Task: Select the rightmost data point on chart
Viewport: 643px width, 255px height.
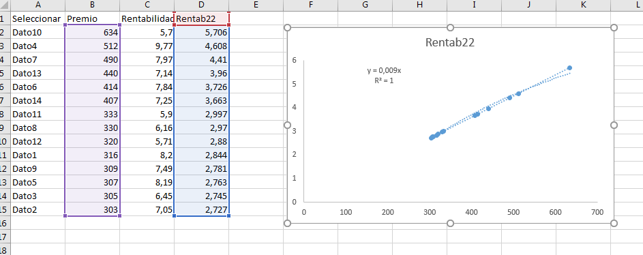Action: coord(569,67)
